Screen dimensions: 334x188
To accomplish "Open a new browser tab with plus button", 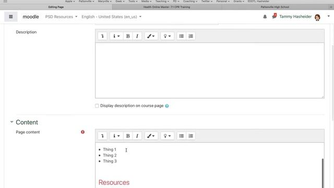I will (x=331, y=7).
